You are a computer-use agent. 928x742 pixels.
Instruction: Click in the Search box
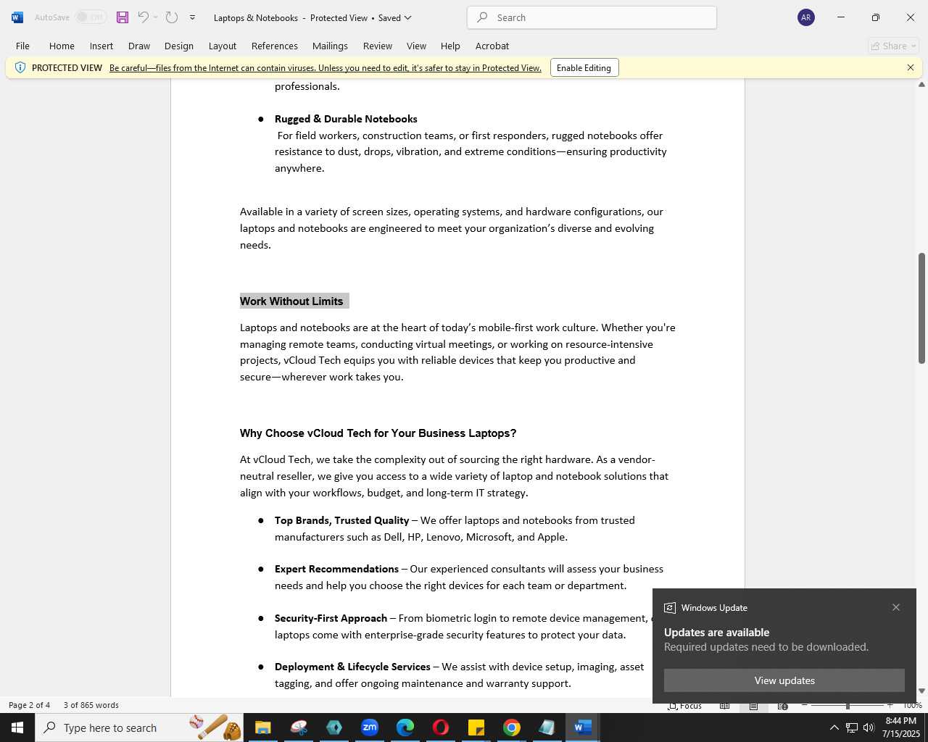[x=592, y=17]
